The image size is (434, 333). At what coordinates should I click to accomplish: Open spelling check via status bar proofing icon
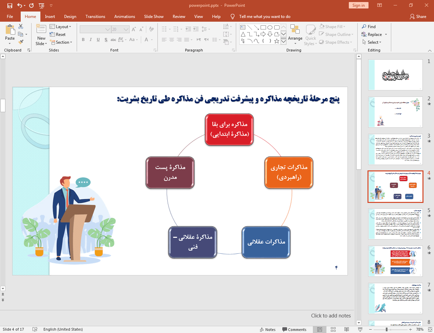[x=35, y=329]
